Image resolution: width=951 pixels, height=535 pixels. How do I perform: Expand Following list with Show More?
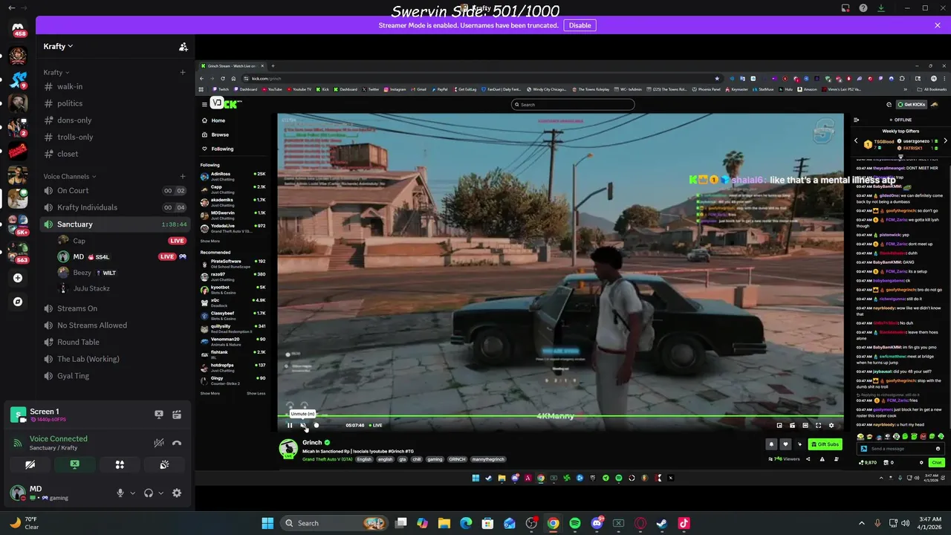[210, 241]
